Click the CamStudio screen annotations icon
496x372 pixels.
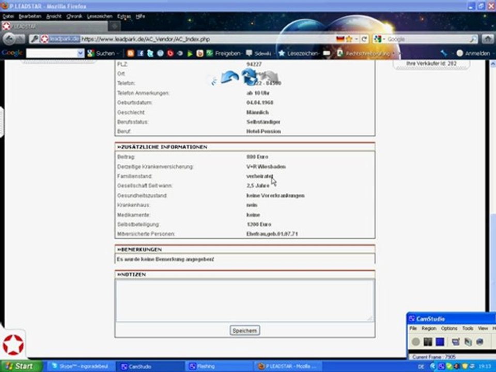click(456, 342)
